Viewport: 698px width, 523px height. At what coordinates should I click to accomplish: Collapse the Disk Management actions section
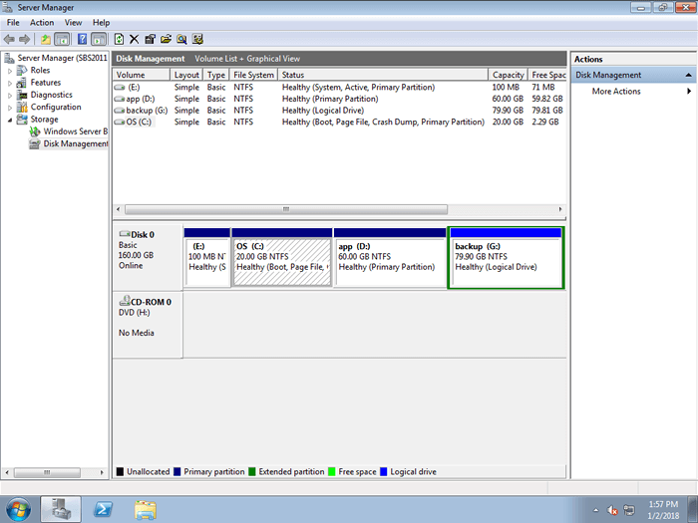tap(689, 75)
